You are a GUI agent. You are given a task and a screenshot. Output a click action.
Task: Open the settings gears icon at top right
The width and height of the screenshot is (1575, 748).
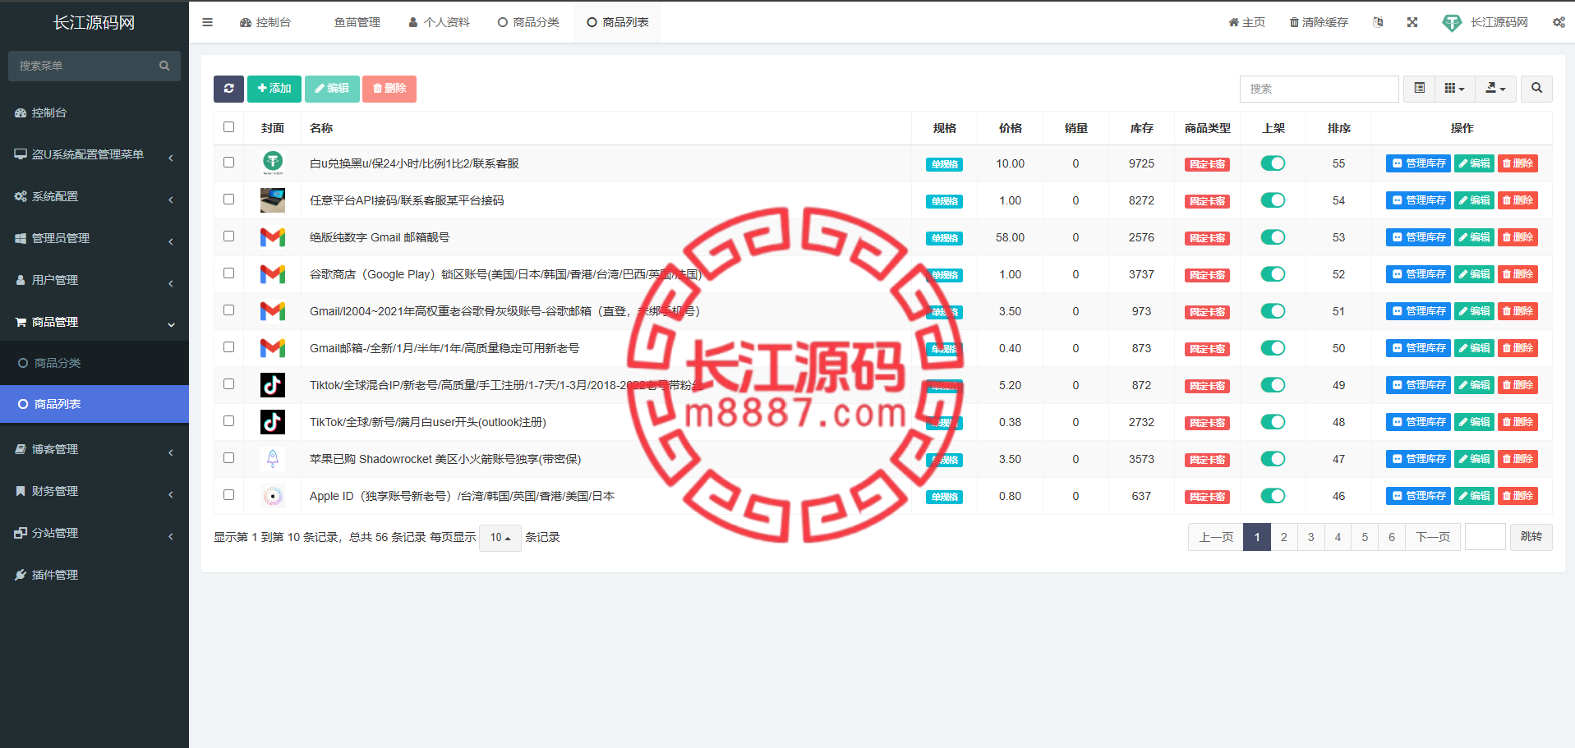point(1558,22)
